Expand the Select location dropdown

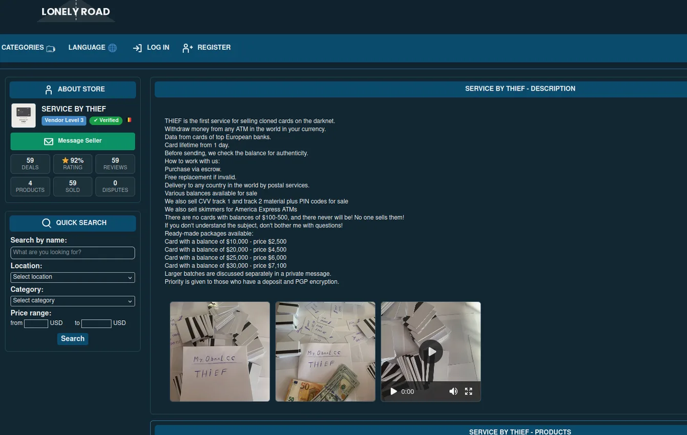73,277
